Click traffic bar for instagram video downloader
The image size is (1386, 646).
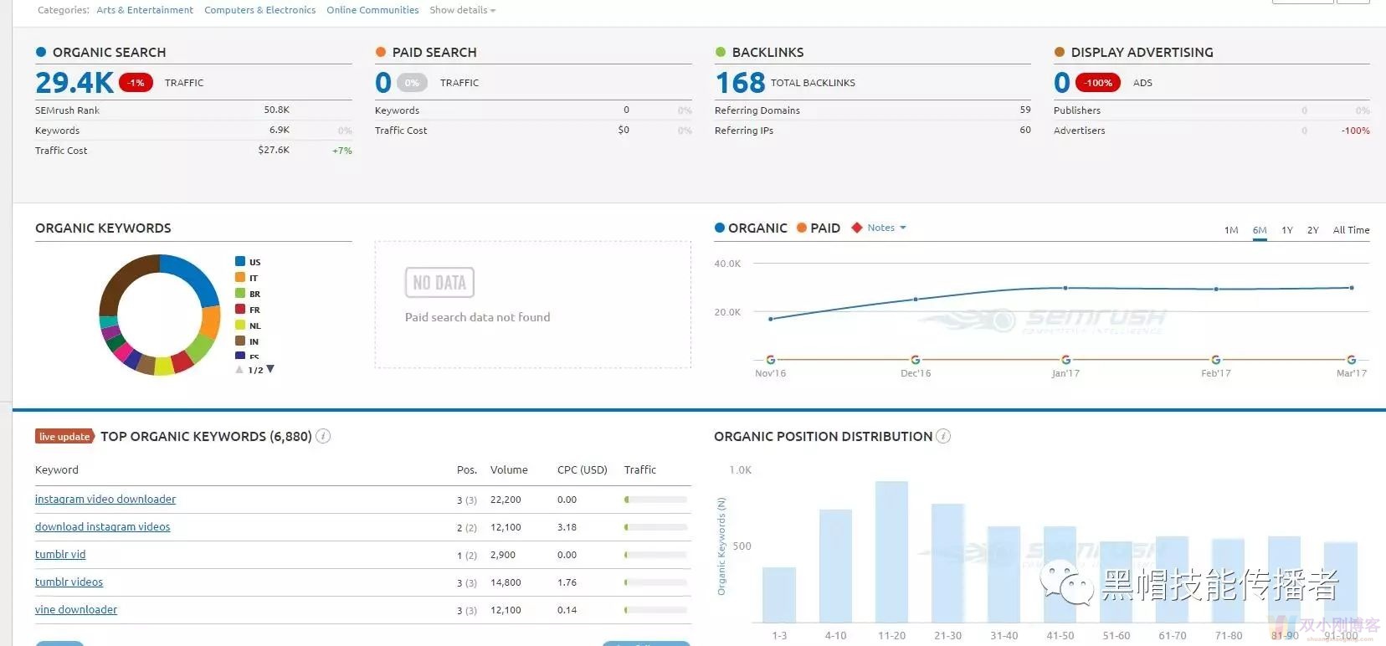click(x=655, y=500)
